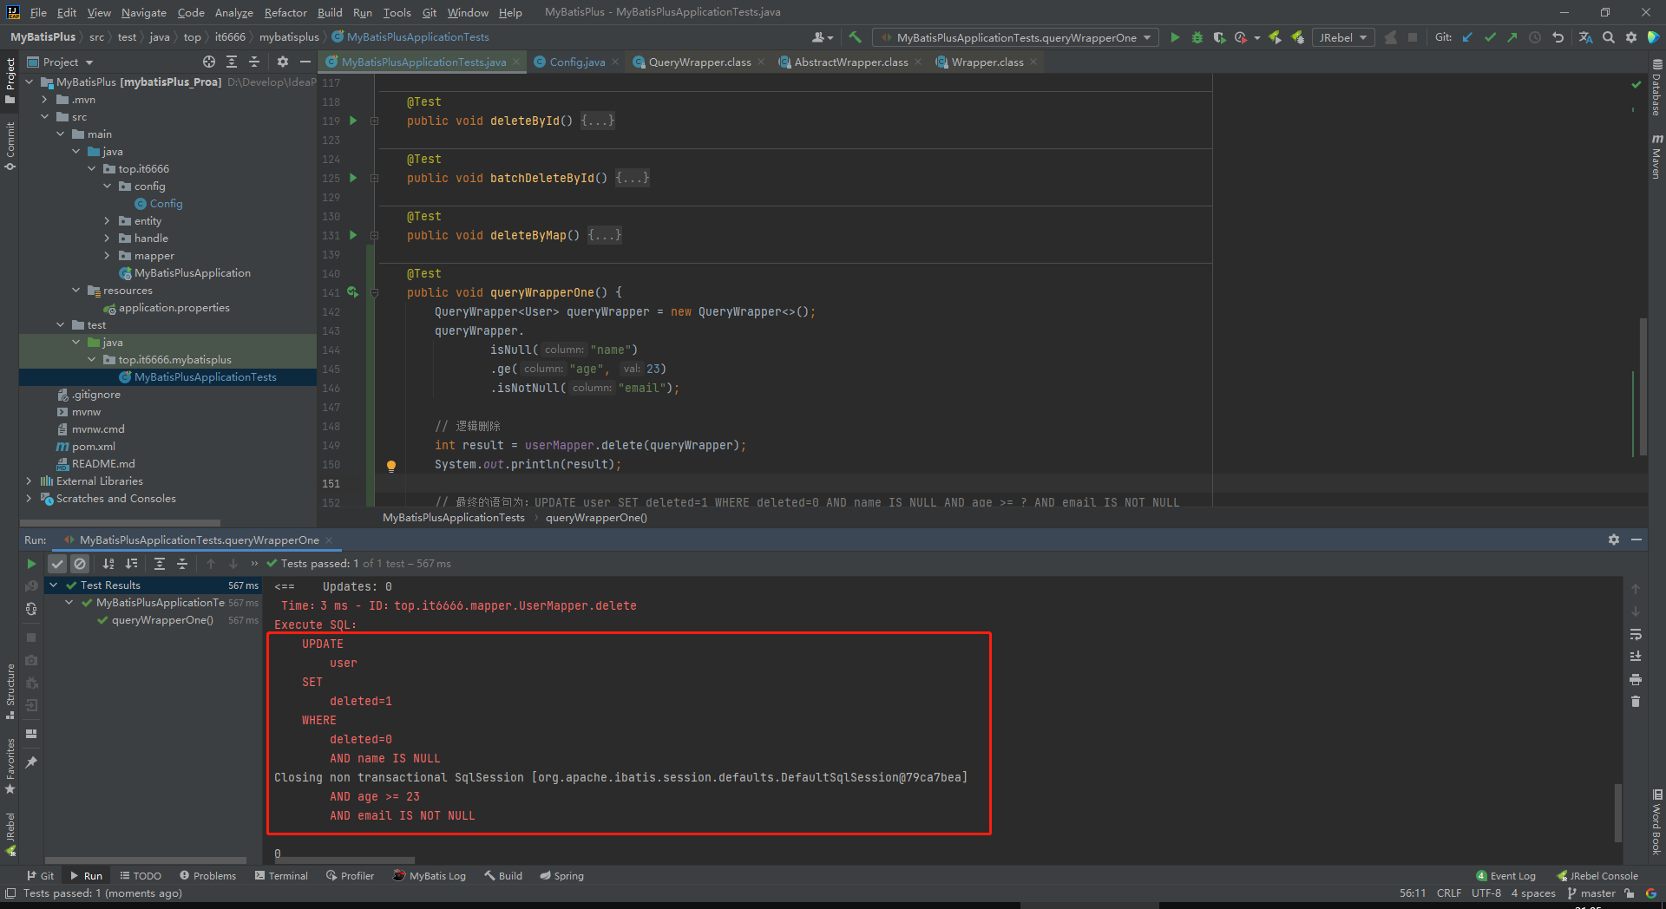This screenshot has height=909, width=1666.
Task: Expand External Libraries node
Action: [x=29, y=481]
